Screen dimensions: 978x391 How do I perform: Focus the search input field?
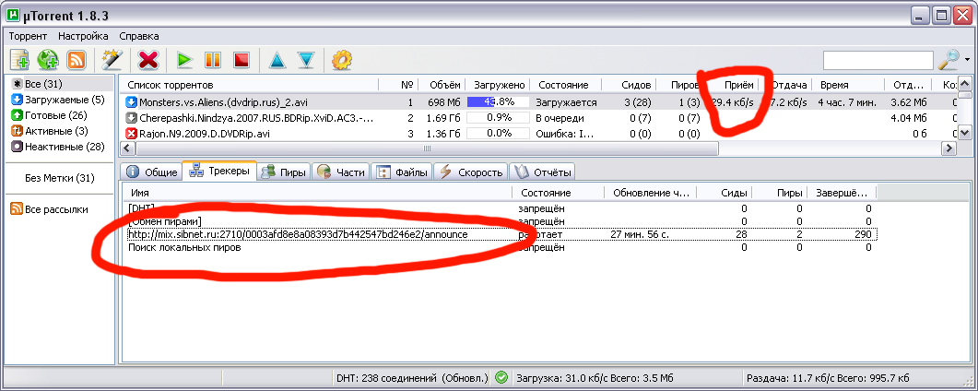pyautogui.click(x=878, y=61)
